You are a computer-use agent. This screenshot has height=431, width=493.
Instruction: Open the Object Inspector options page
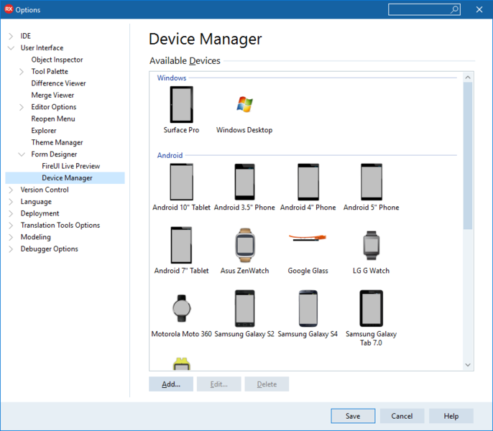tap(57, 60)
